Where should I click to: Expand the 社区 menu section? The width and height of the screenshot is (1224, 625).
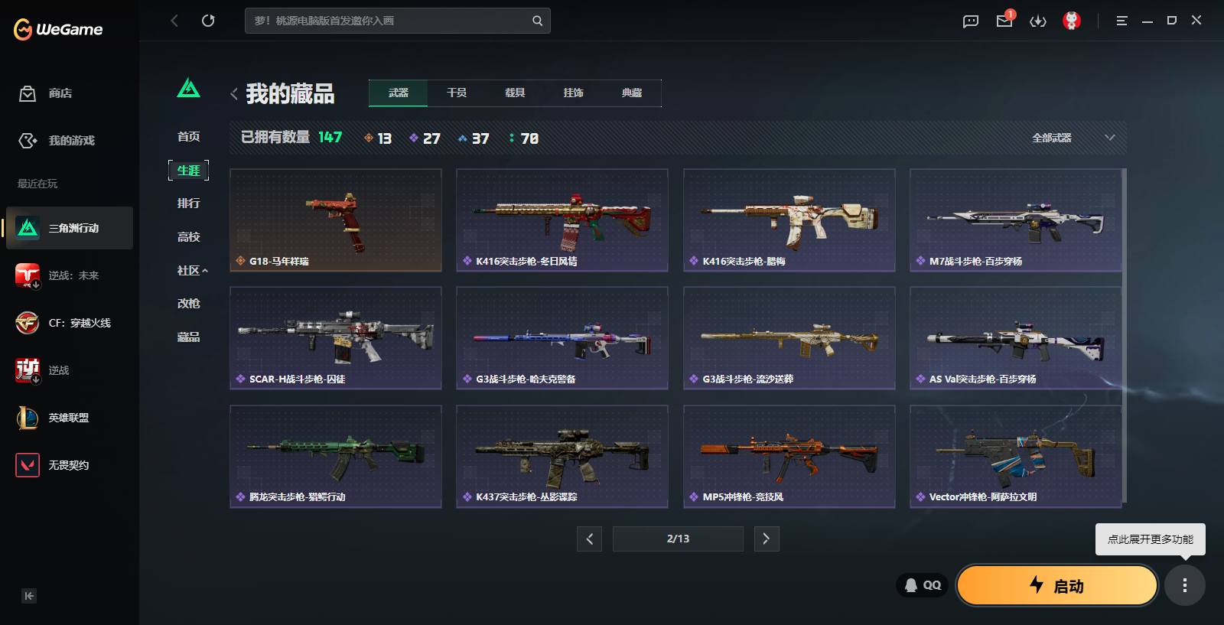coord(192,270)
